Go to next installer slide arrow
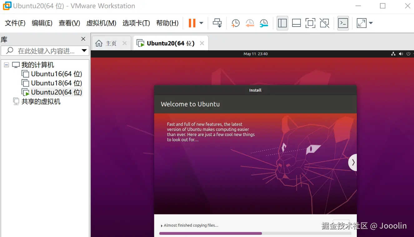The width and height of the screenshot is (414, 237). [x=353, y=162]
